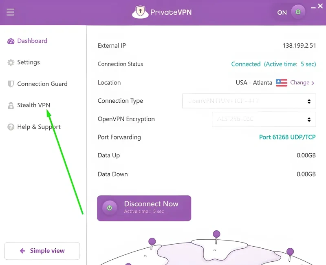Click Port 61268 UDP/TCP link
The height and width of the screenshot is (265, 326).
(x=287, y=137)
